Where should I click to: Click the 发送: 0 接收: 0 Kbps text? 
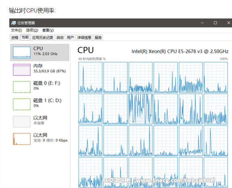[50, 140]
